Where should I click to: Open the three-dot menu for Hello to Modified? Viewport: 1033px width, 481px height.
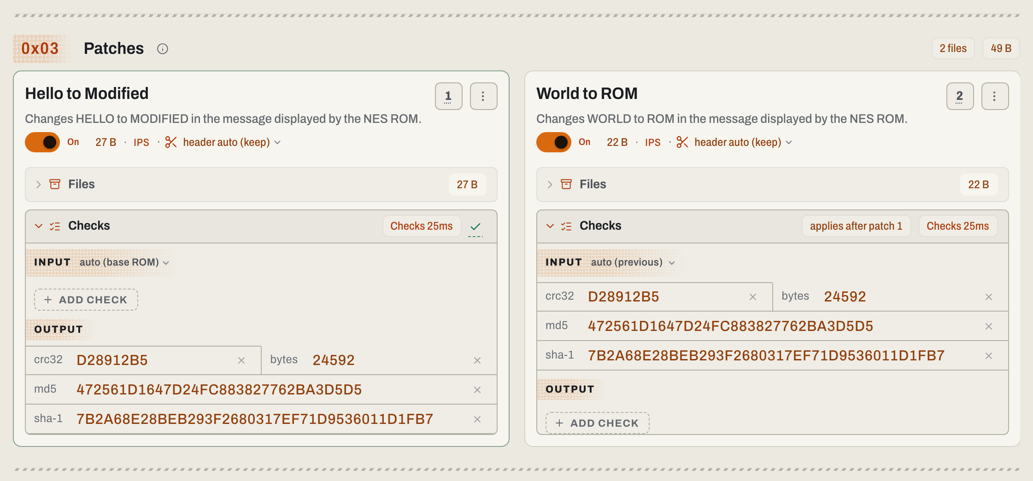pos(483,96)
